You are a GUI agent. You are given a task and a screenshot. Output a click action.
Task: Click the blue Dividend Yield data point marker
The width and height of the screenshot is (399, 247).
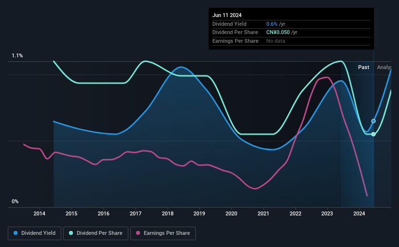373,121
